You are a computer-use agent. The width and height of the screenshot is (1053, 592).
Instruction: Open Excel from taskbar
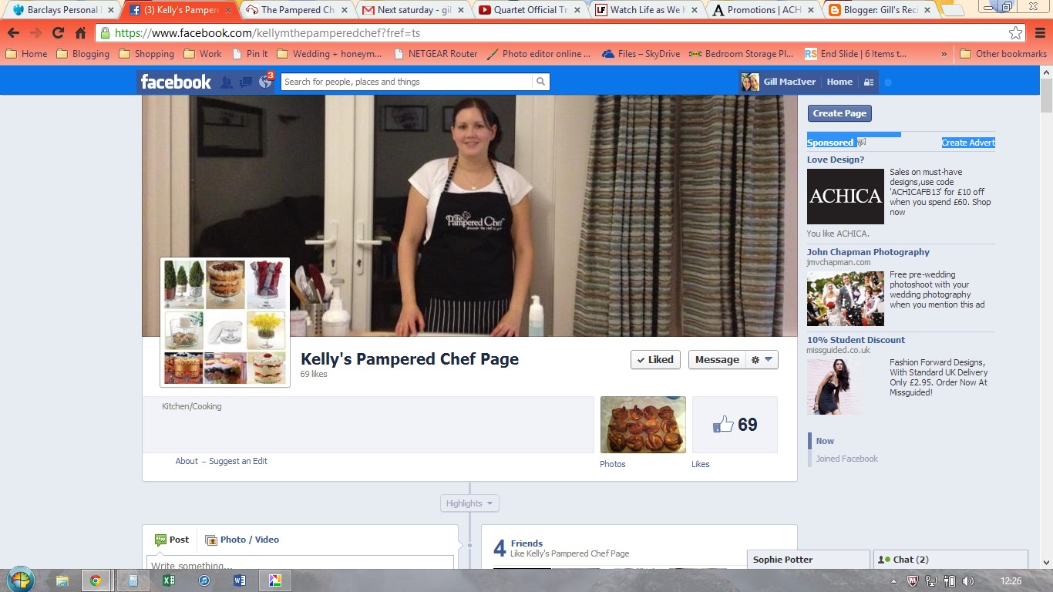(x=169, y=580)
